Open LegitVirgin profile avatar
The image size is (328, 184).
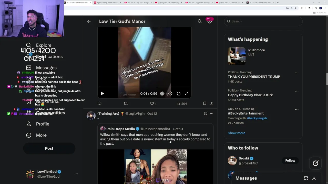(91, 116)
